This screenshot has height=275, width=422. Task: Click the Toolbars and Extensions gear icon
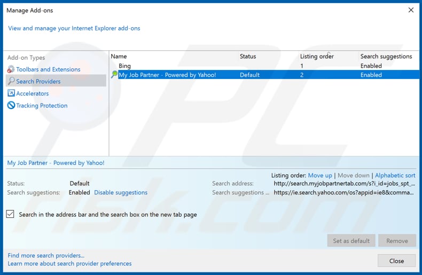click(11, 69)
